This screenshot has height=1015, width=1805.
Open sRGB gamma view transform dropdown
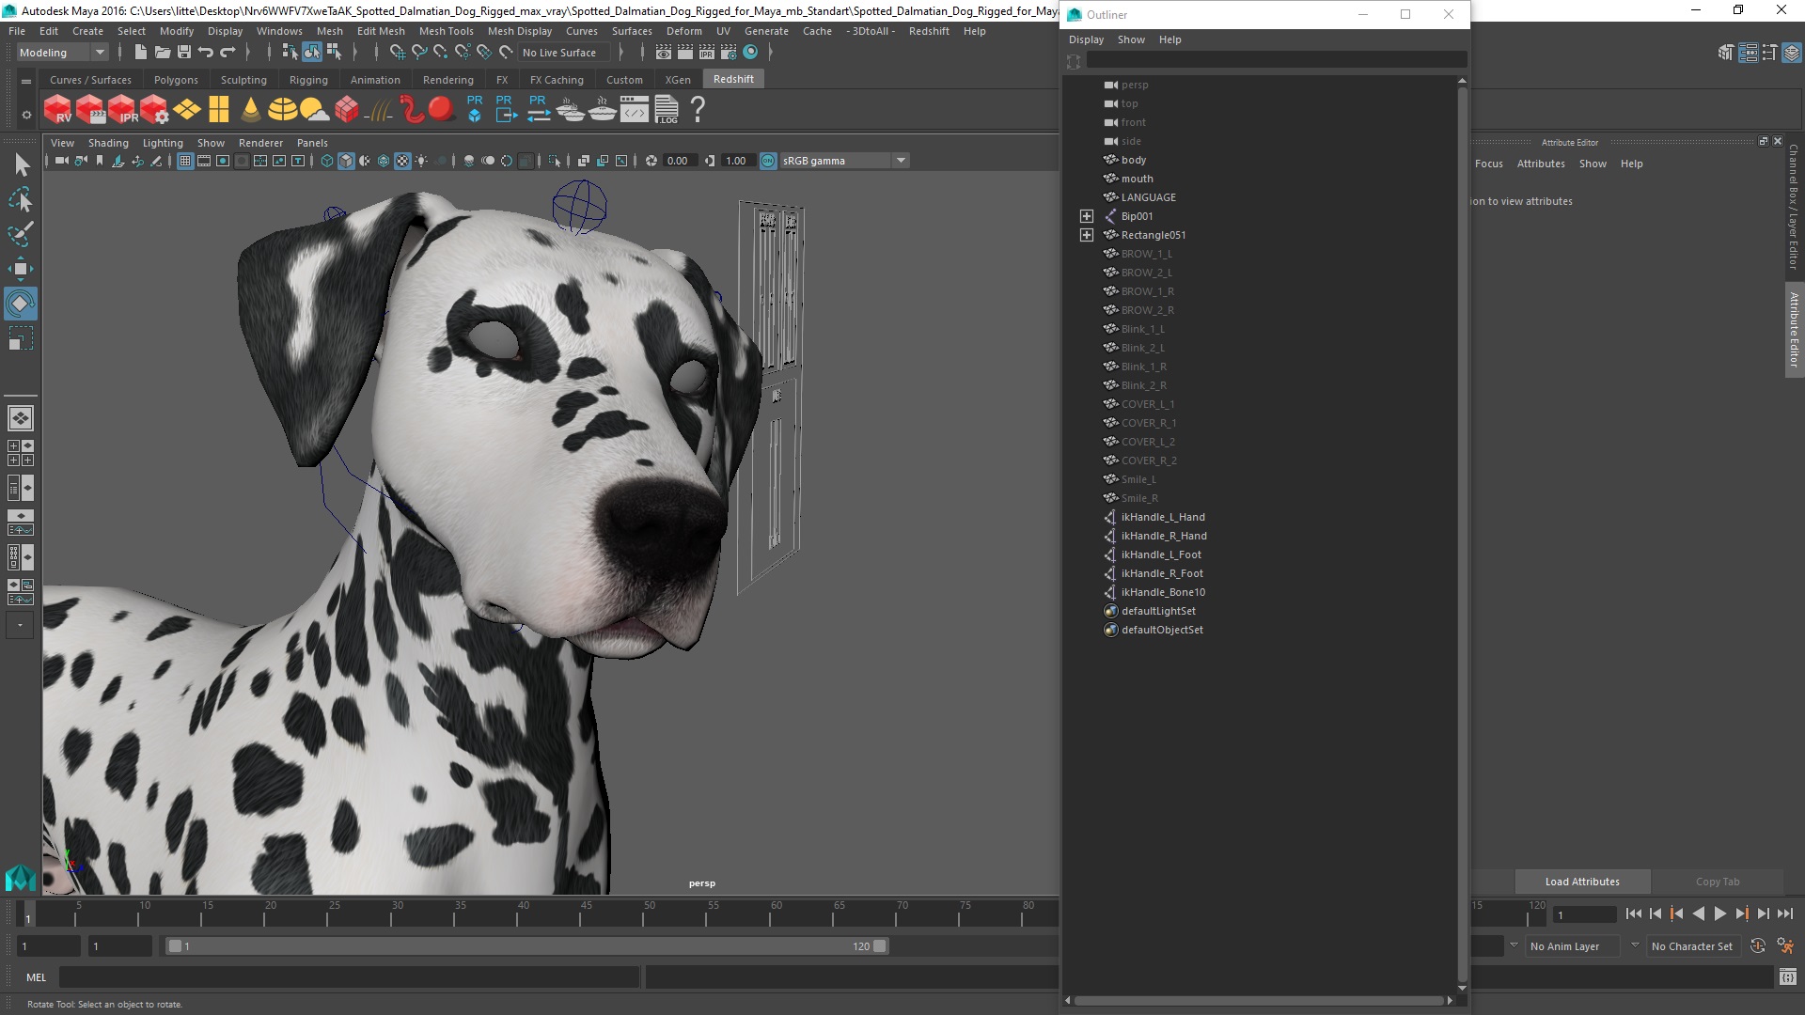[844, 161]
